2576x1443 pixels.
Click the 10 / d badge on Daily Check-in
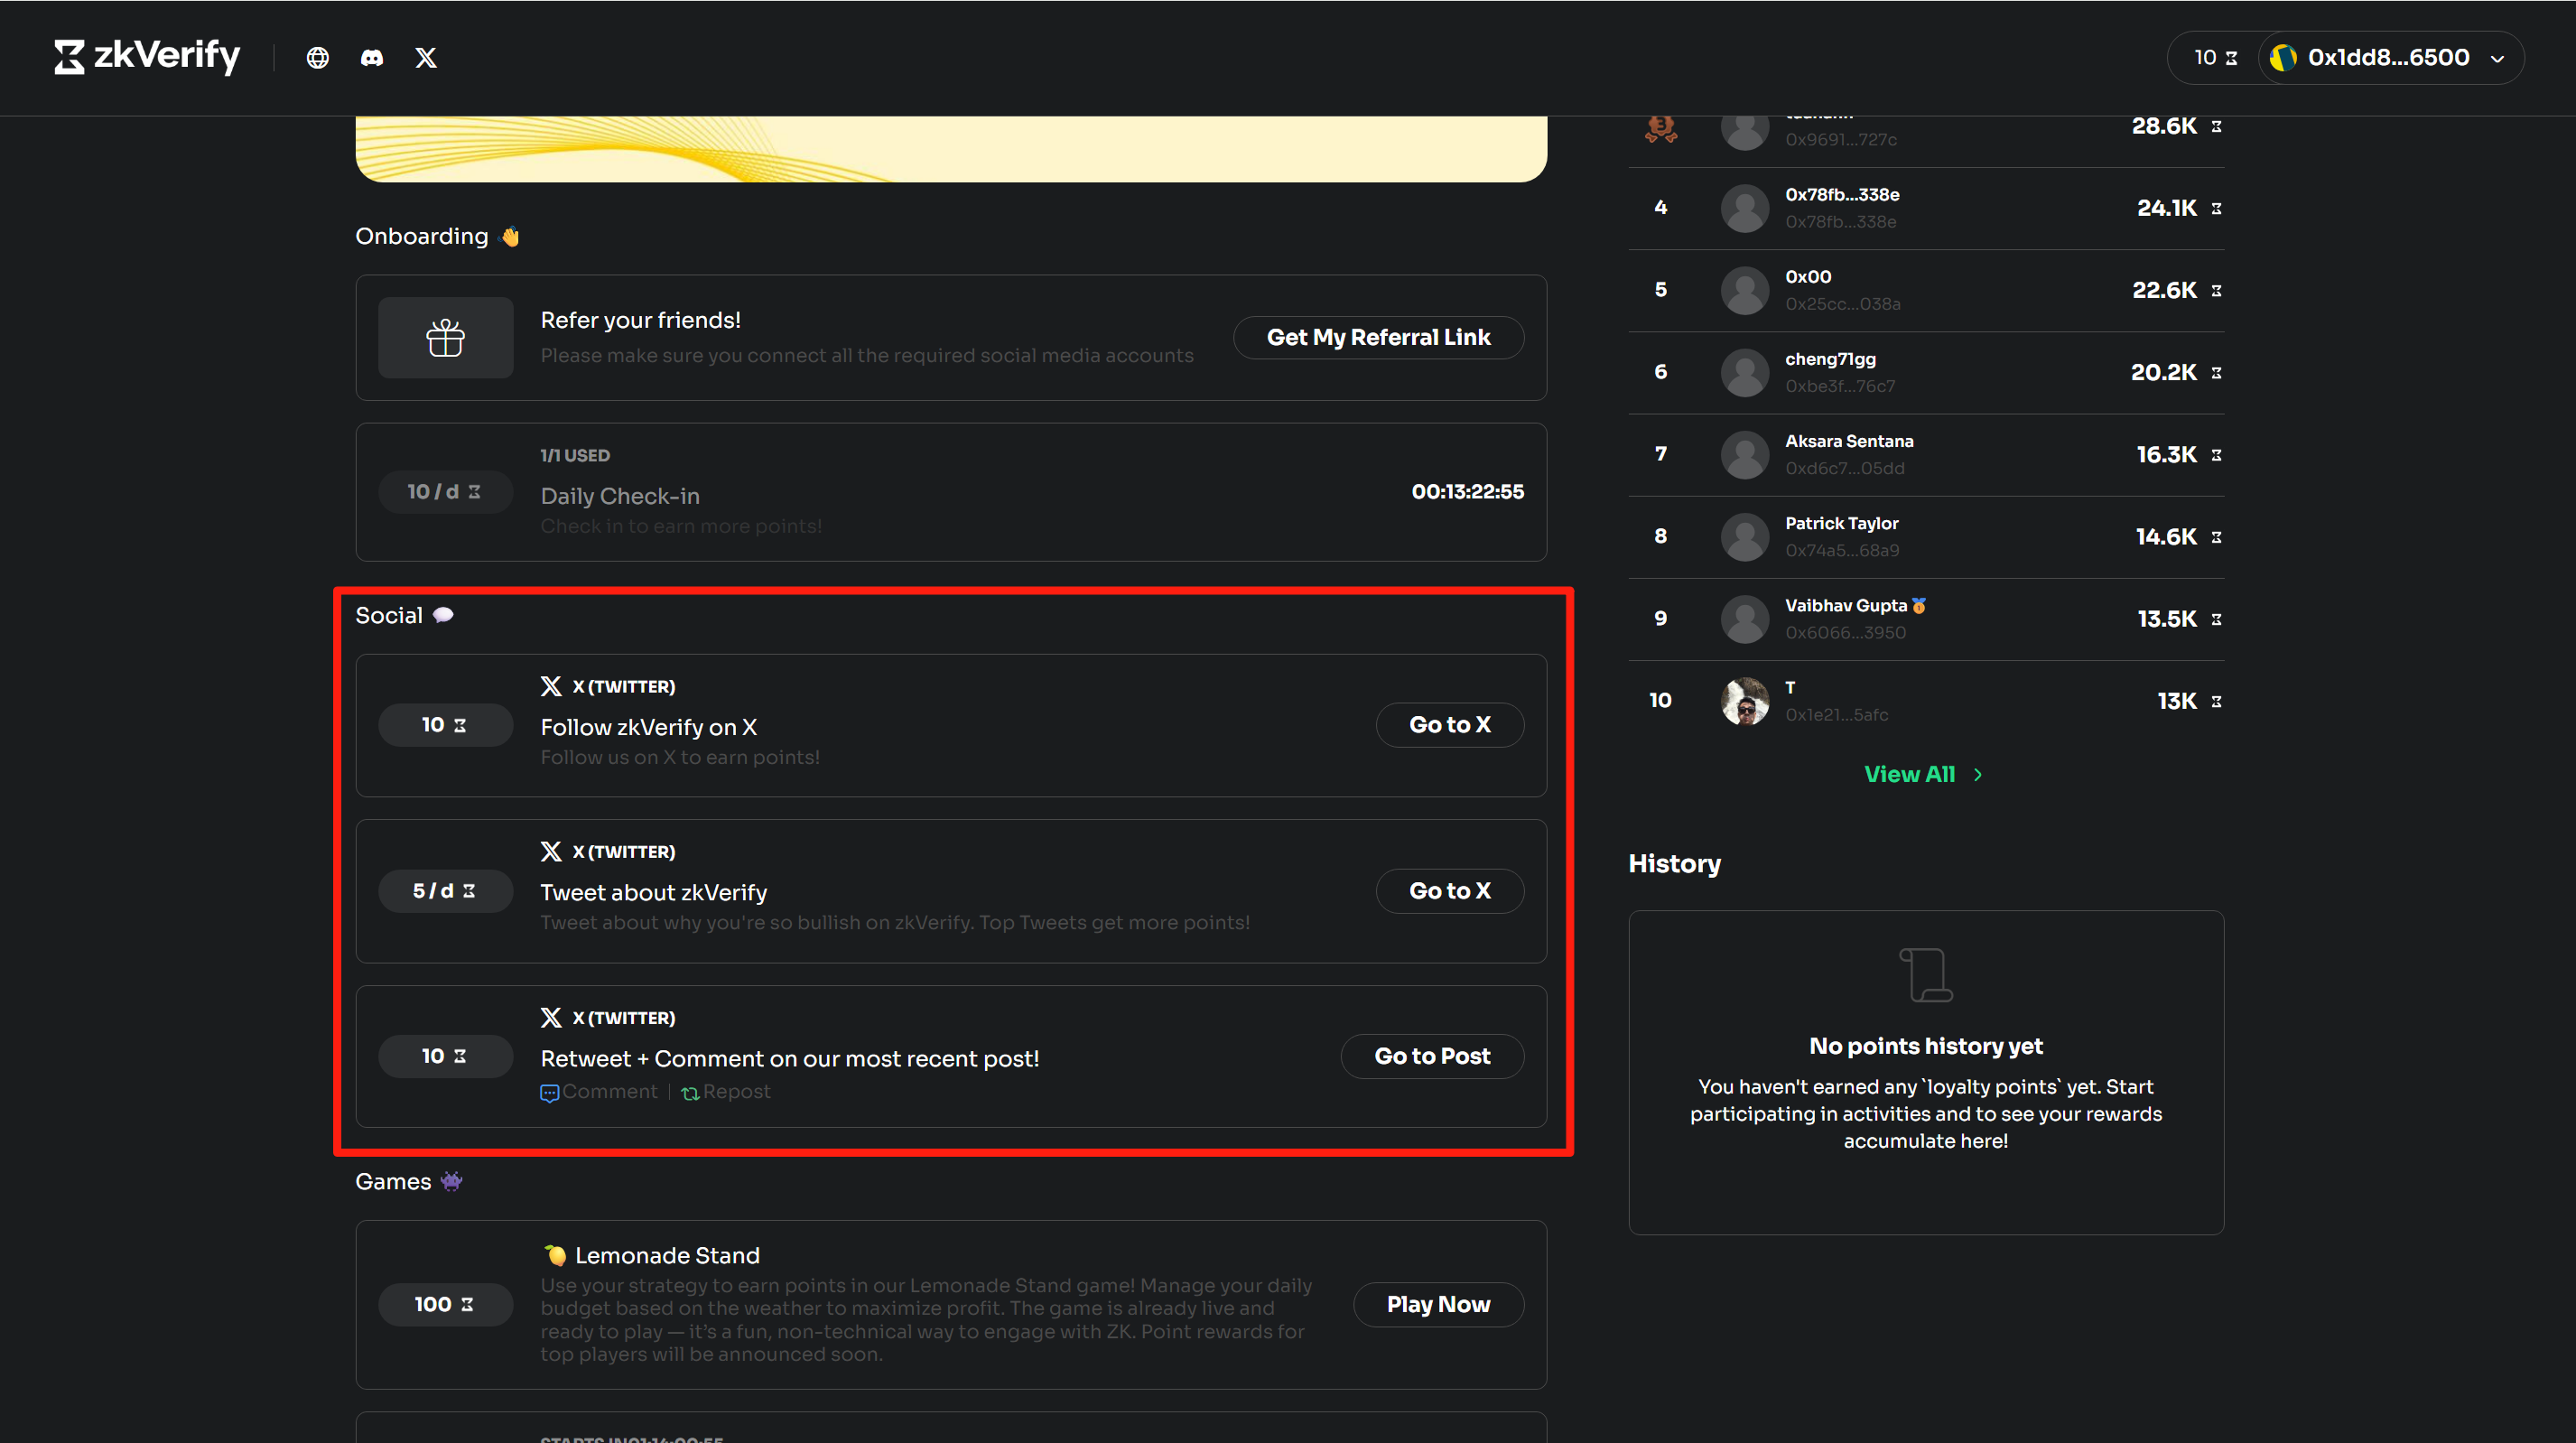445,492
